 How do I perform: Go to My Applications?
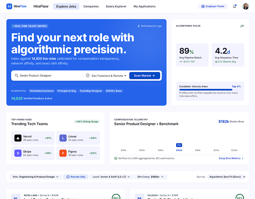[145, 6]
